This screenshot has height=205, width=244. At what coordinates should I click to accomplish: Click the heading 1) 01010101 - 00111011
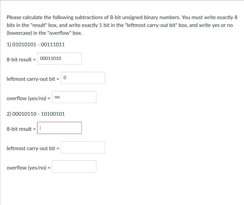[36, 44]
